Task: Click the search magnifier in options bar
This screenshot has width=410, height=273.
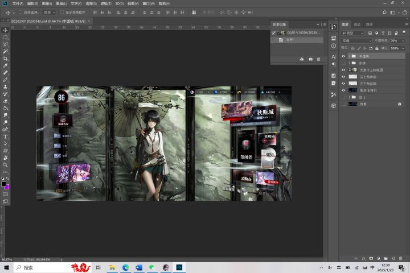Action: point(384,13)
